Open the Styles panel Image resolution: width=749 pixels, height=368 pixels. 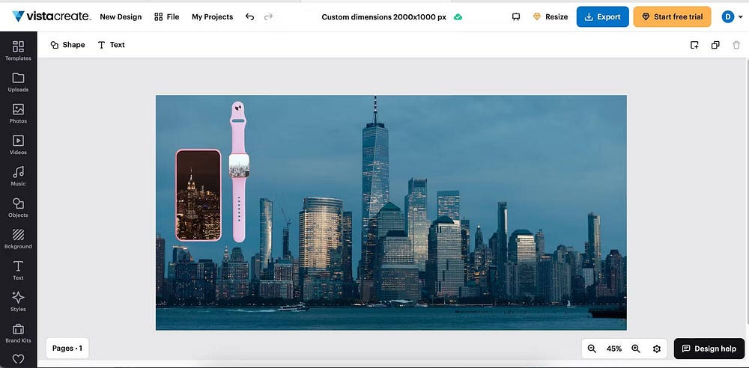click(18, 301)
